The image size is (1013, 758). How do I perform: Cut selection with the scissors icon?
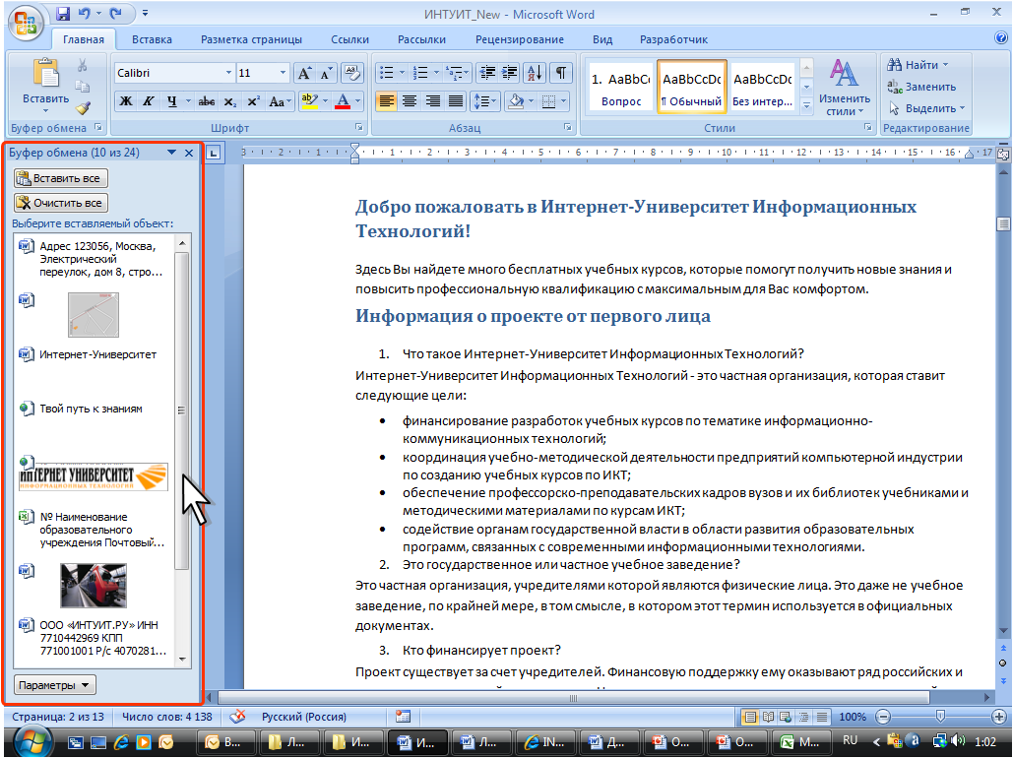point(82,65)
